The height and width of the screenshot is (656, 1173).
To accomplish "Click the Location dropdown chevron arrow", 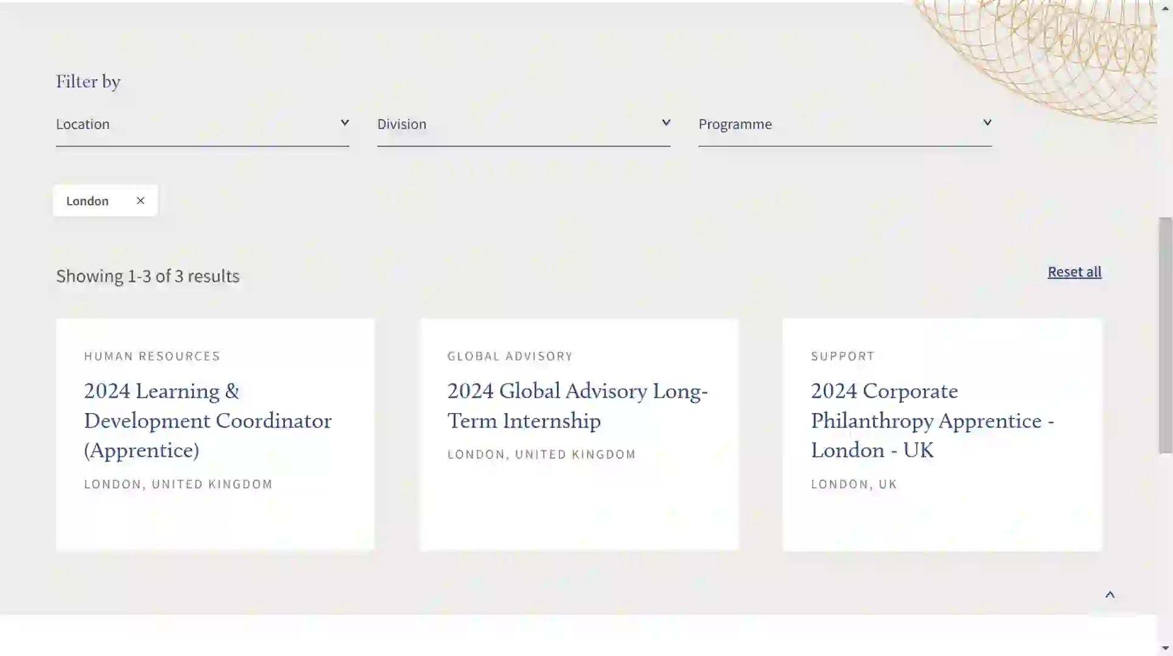I will (344, 123).
